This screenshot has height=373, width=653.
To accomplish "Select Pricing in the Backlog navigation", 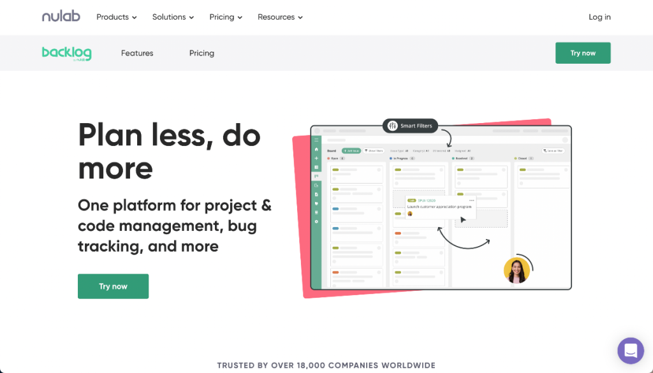I will (x=202, y=53).
